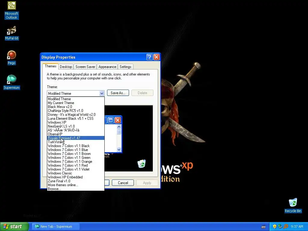This screenshot has height=231, width=308.
Task: Click the help question-mark button in Display Properties
Action: pyautogui.click(x=149, y=57)
